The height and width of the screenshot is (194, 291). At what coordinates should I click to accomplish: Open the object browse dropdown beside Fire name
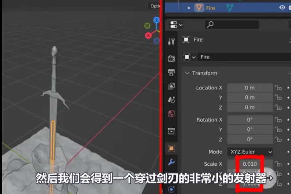pyautogui.click(x=189, y=57)
